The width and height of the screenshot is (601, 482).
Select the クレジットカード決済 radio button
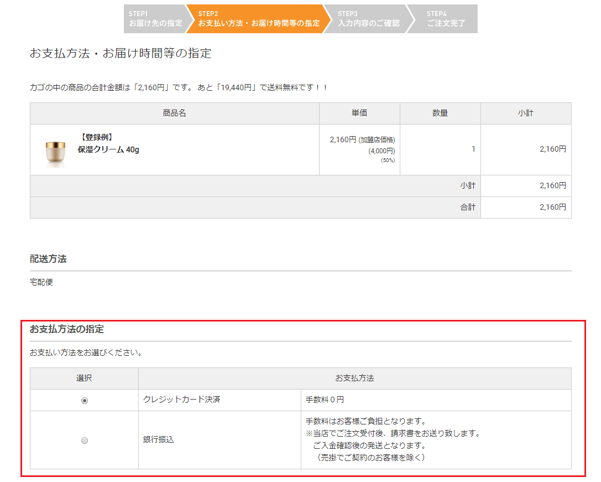click(x=85, y=401)
